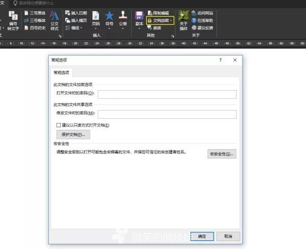Open the 其他 group dialog launcher
306x249 pixels.
[172, 36]
